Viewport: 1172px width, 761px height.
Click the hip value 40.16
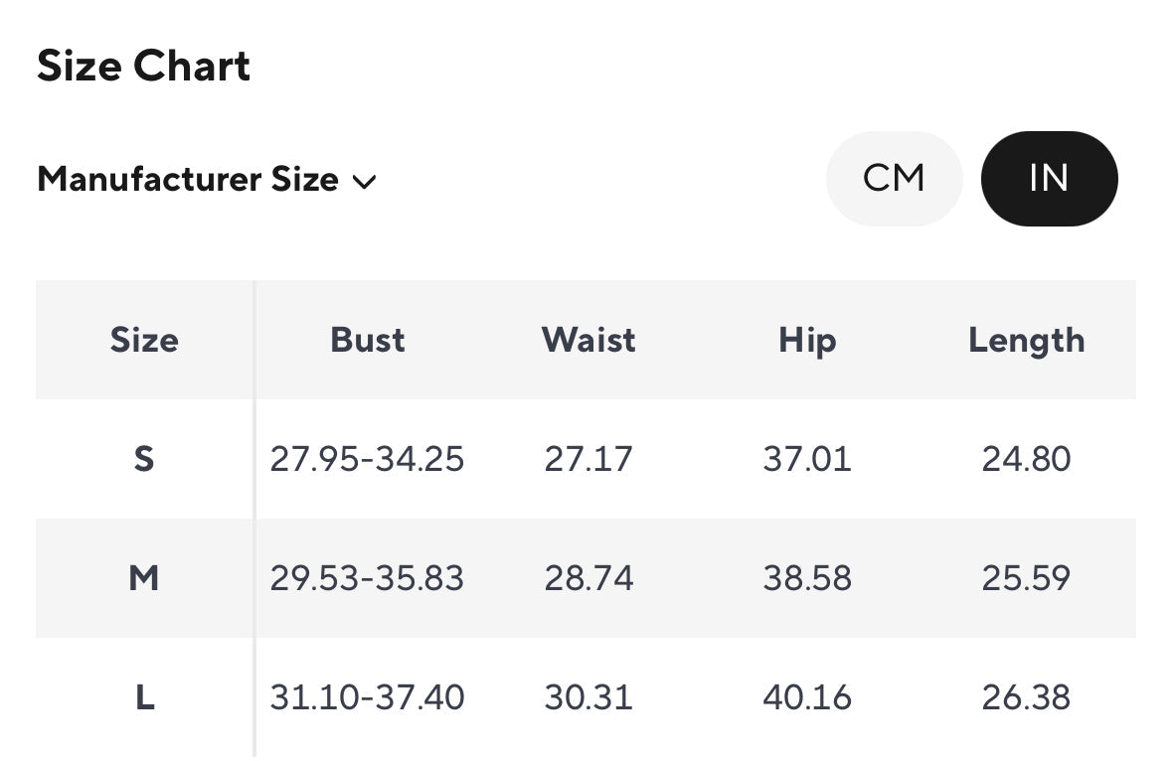807,697
